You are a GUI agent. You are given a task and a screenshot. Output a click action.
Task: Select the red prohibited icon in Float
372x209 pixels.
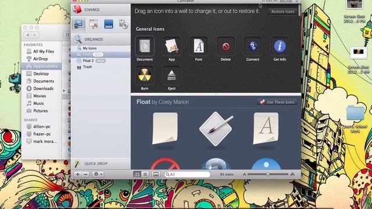coord(165,164)
